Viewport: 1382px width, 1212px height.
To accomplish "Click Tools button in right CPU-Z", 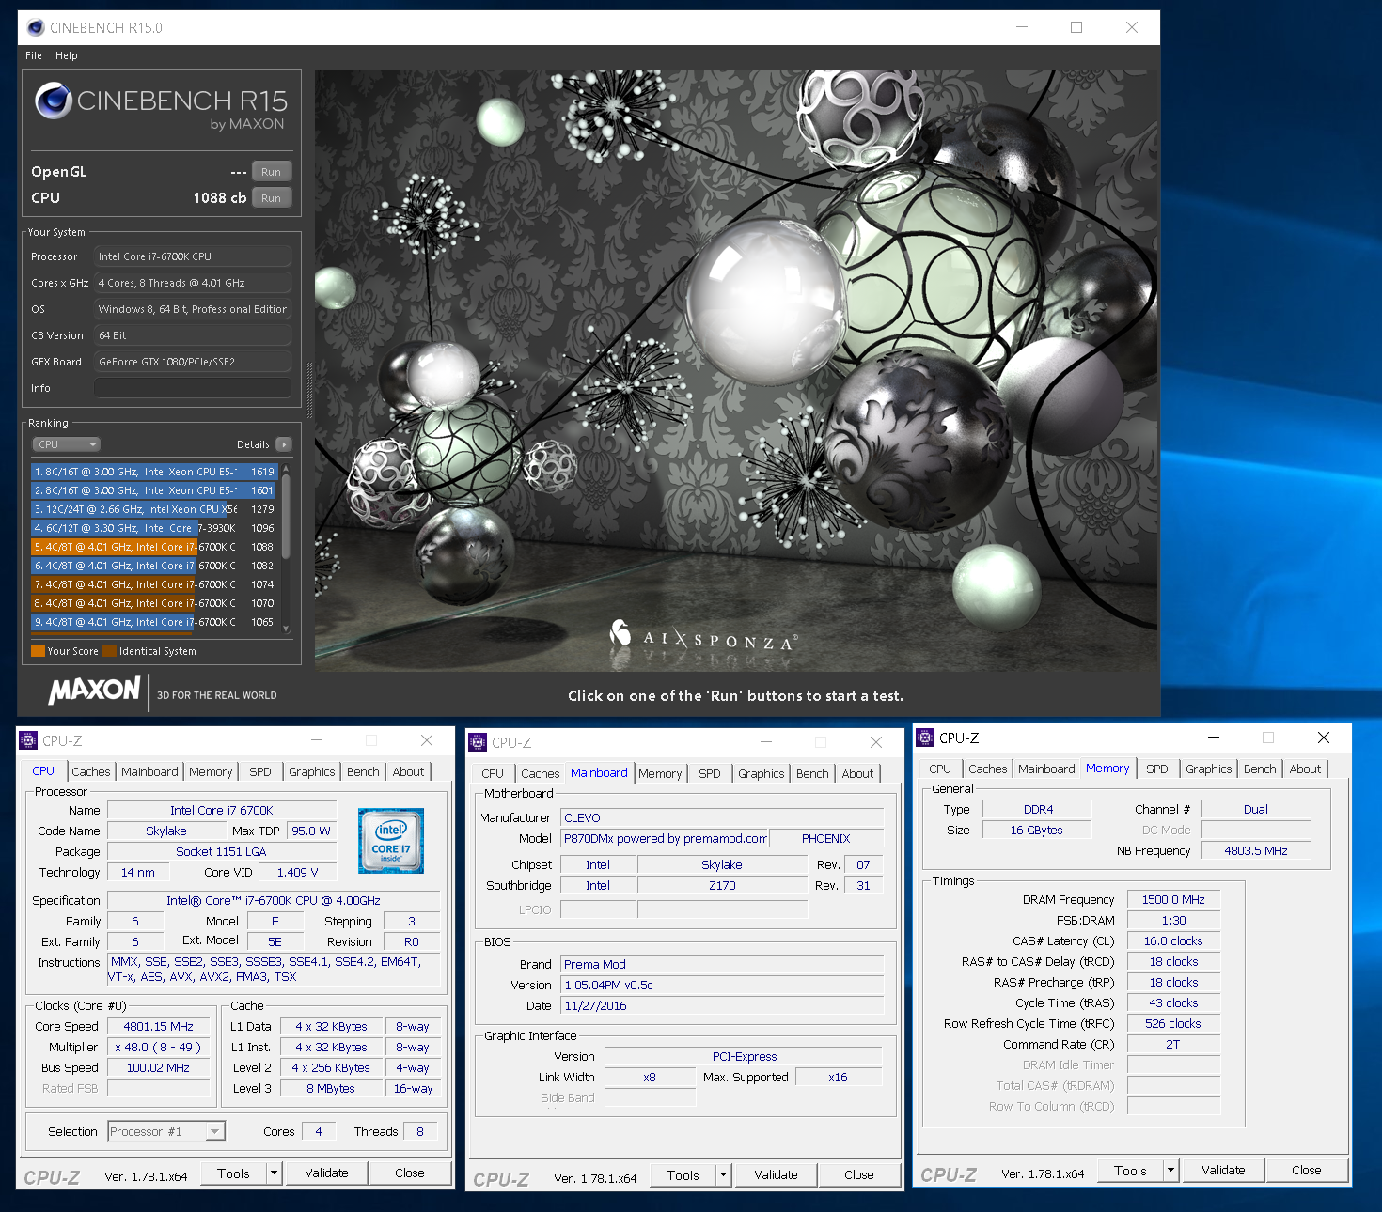I will (1130, 1171).
